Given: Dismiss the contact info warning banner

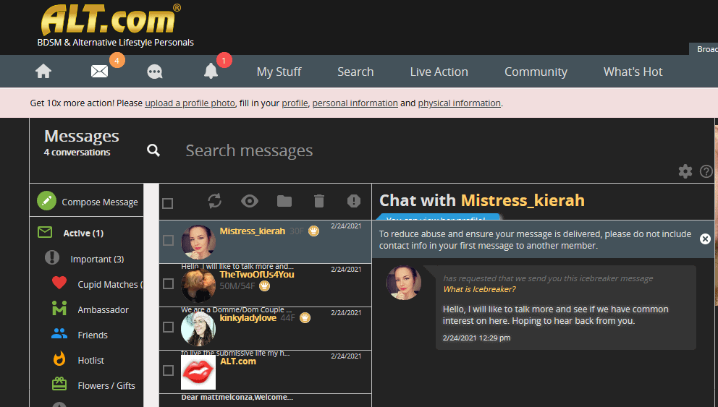Looking at the screenshot, I should coord(705,239).
